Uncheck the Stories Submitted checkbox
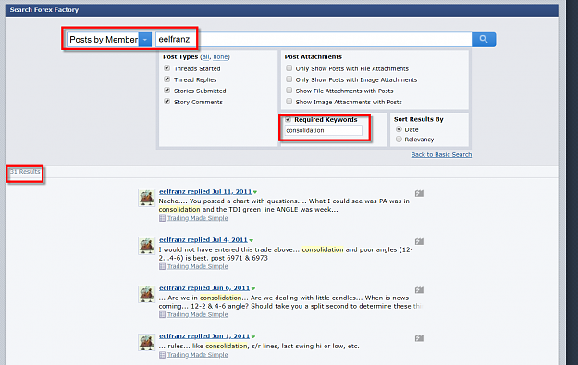 (x=167, y=91)
